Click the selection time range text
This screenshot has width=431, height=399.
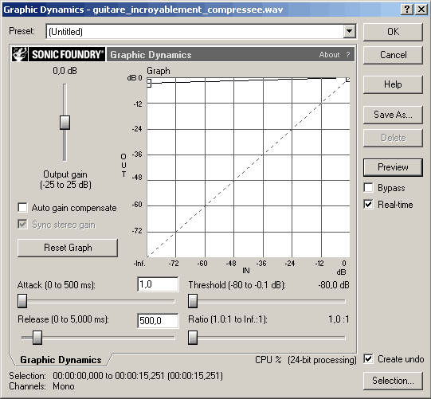click(x=138, y=376)
